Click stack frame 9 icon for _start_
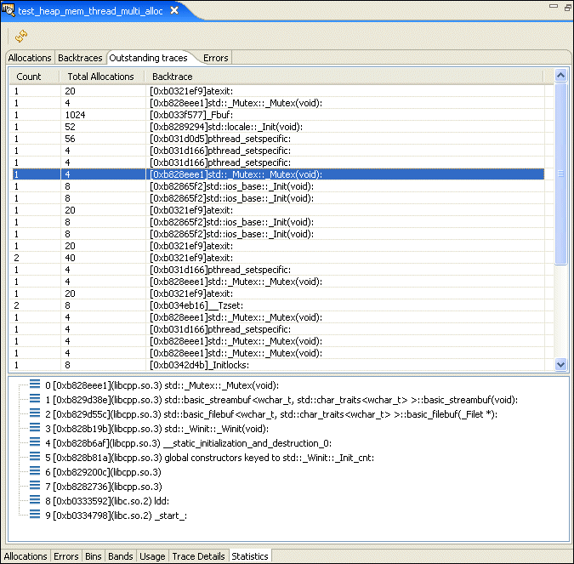574x564 pixels. click(35, 515)
